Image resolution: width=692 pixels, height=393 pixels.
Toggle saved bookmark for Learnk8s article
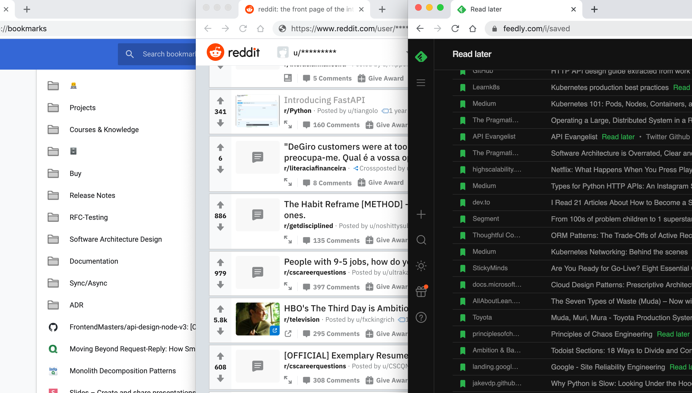(x=463, y=87)
